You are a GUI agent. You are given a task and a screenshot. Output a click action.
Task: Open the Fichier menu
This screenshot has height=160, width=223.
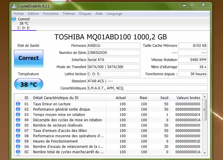[x=19, y=14]
